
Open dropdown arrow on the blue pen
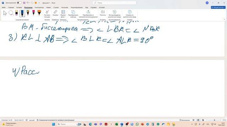[24, 16]
